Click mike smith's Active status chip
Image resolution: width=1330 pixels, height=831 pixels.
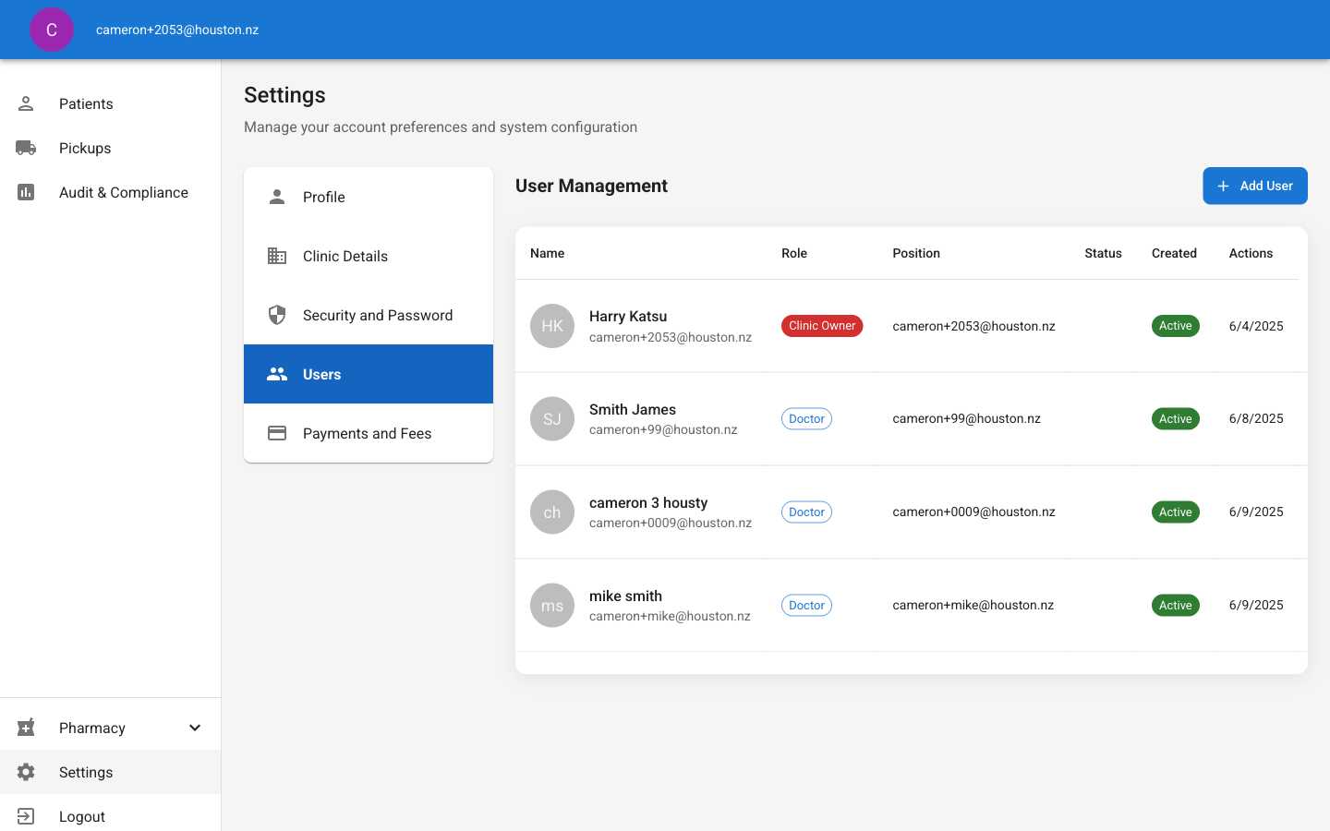[1175, 606]
